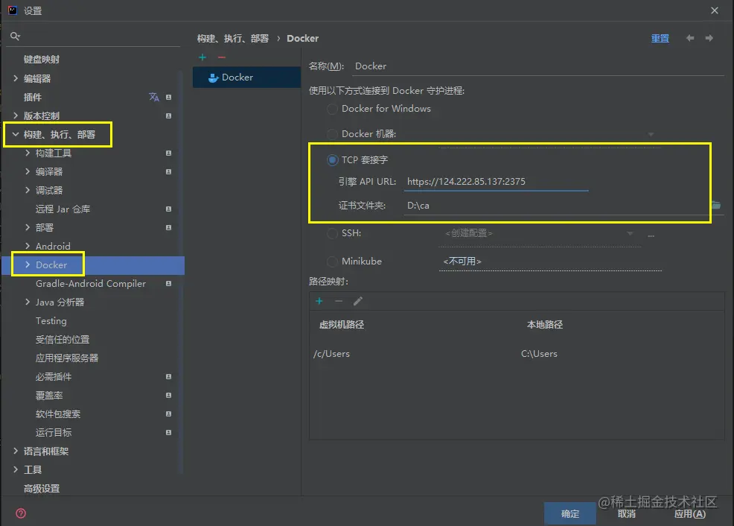
Task: Expand the 调试器 tree node
Action: (x=27, y=190)
